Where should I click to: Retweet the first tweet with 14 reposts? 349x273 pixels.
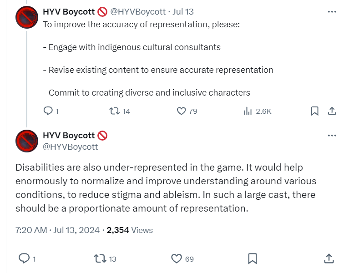pos(115,111)
